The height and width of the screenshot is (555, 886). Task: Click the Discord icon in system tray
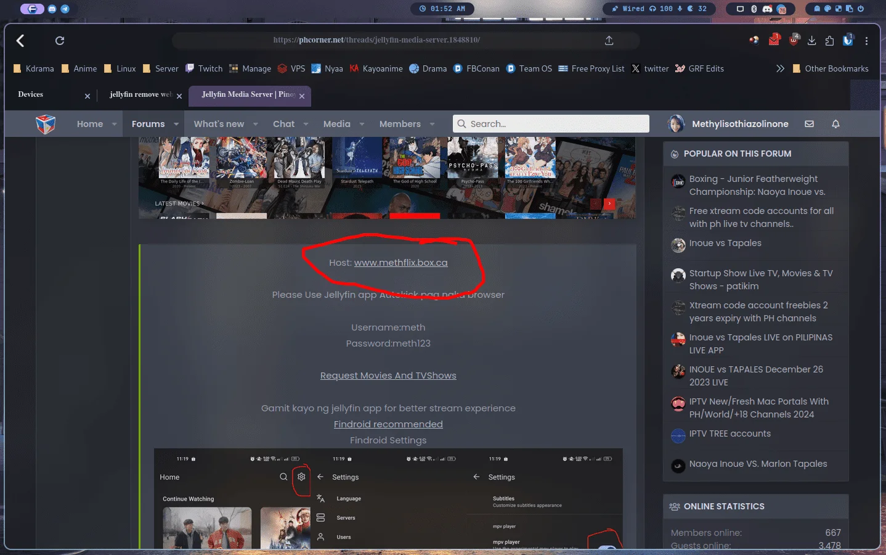pyautogui.click(x=768, y=9)
